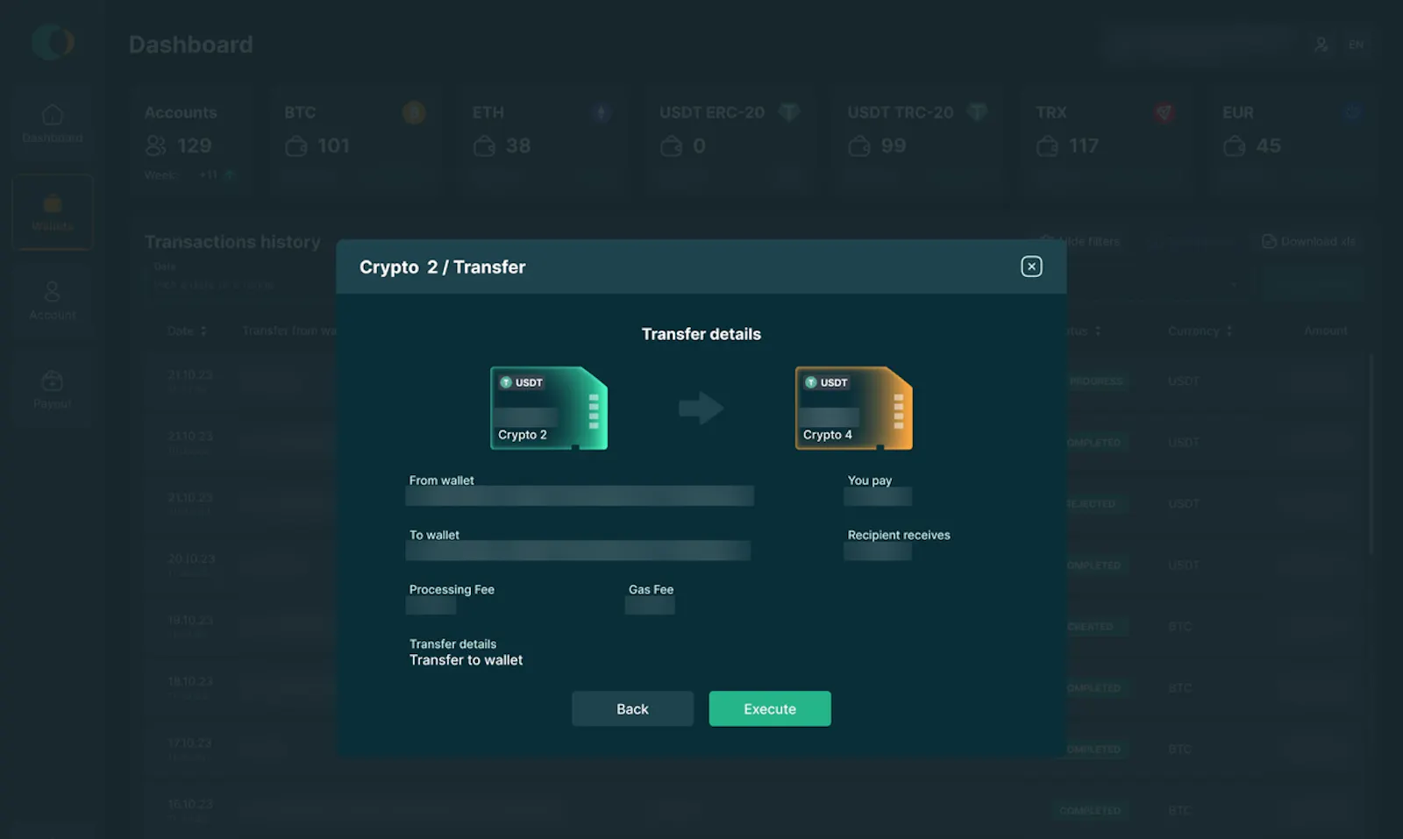
Task: Close the Crypto 2 / Transfer dialog
Action: tap(1031, 267)
